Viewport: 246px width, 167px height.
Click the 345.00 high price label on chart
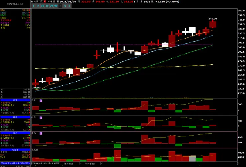click(213, 19)
